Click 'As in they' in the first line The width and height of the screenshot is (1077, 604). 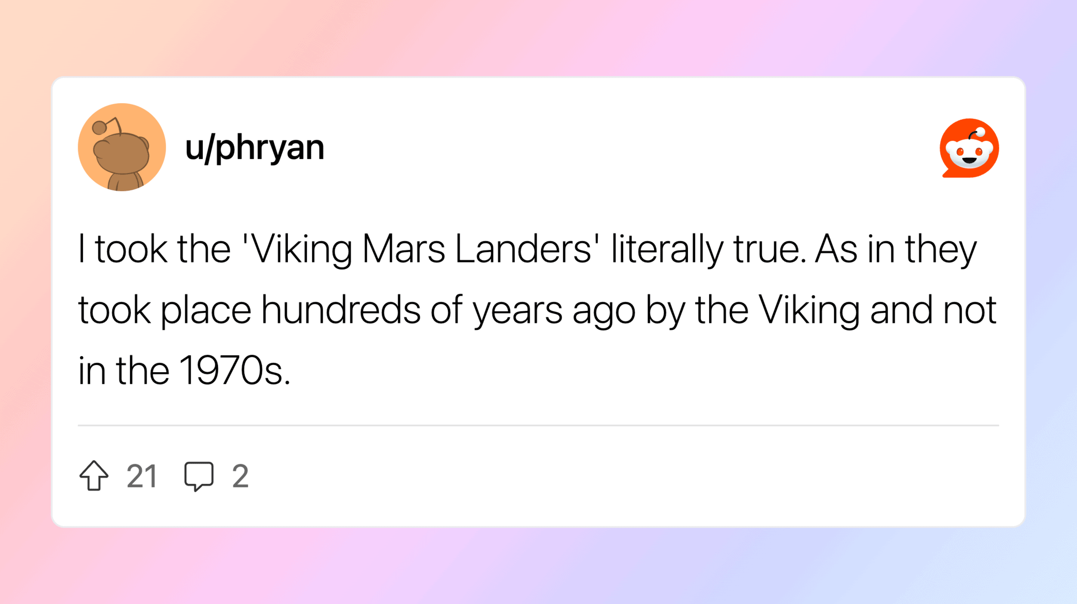click(x=896, y=249)
